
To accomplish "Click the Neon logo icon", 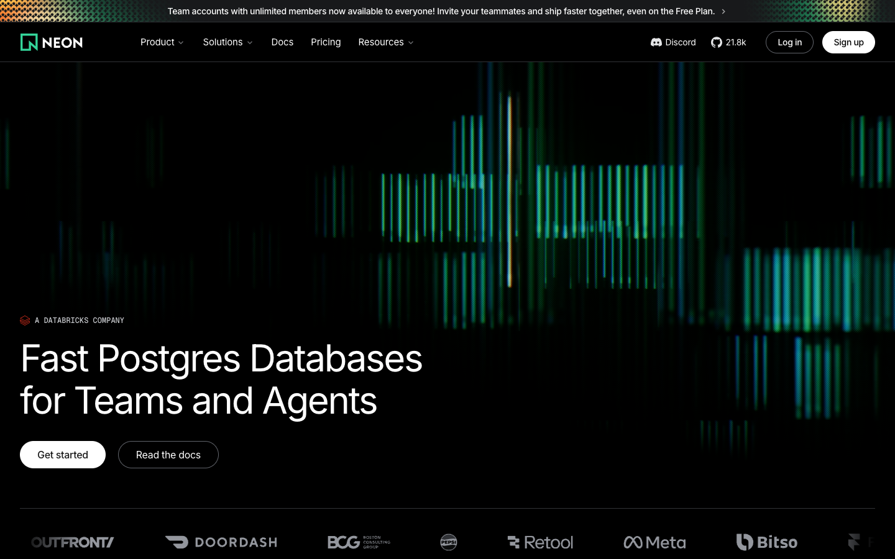I will click(x=29, y=42).
